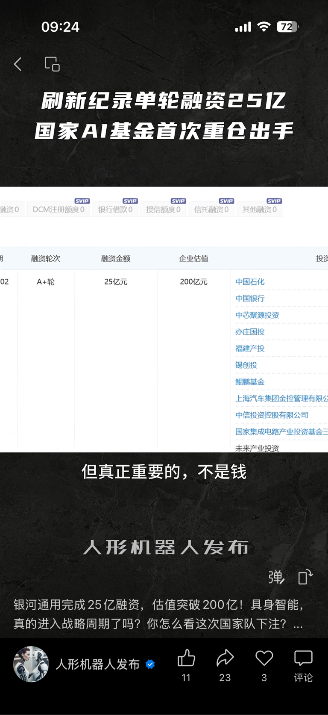Click the 融资金额 column header
This screenshot has height=715, width=328.
point(116,259)
